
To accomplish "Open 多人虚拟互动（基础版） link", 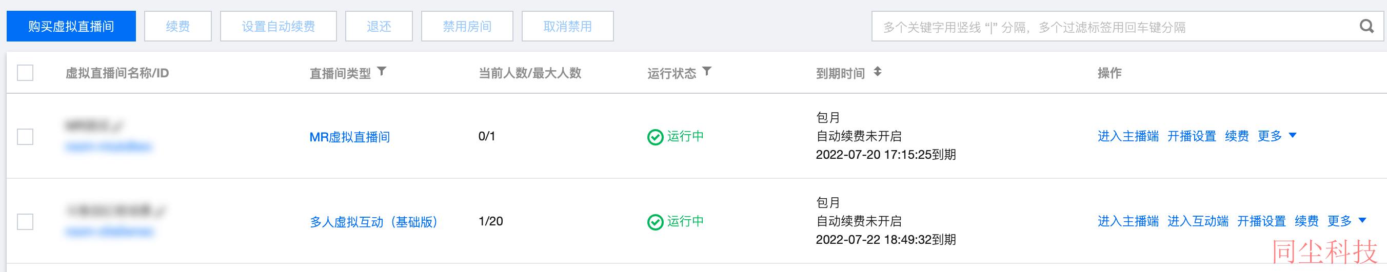I will (x=373, y=222).
